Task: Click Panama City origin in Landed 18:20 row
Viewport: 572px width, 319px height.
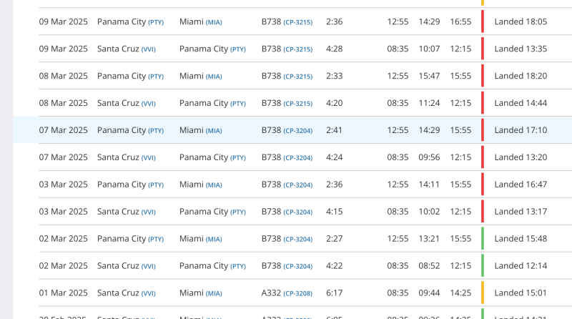Action: click(122, 76)
